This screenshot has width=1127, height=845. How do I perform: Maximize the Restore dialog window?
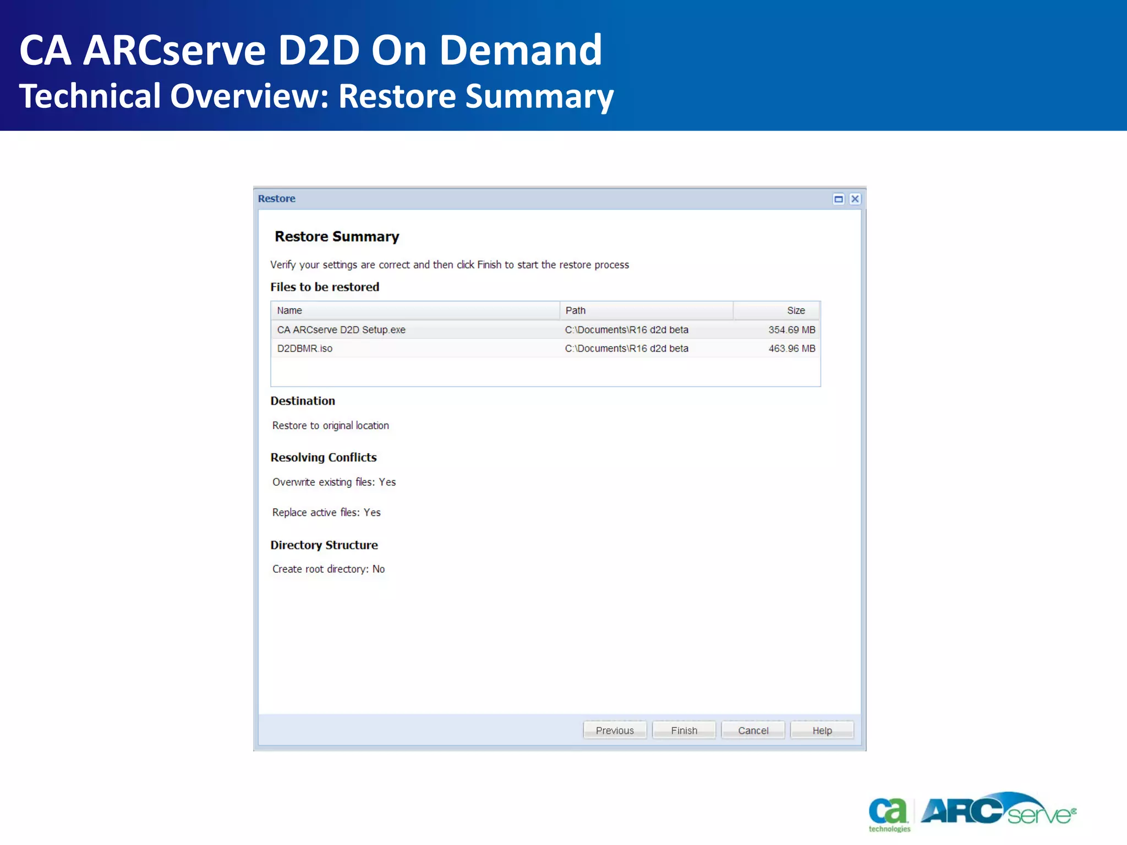tap(839, 199)
